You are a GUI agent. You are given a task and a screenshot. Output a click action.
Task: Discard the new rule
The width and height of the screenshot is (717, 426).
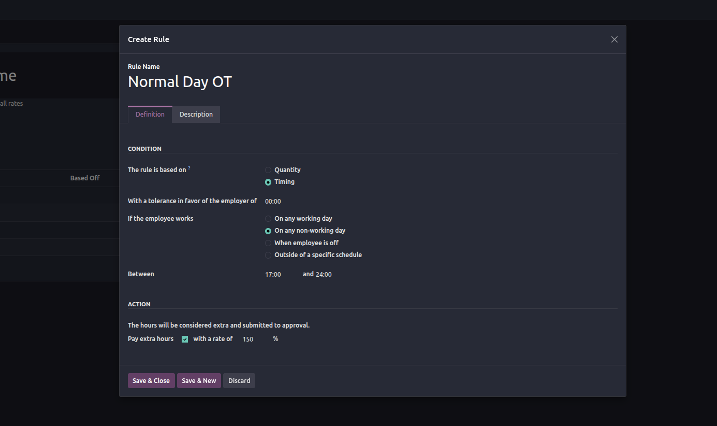pos(239,381)
